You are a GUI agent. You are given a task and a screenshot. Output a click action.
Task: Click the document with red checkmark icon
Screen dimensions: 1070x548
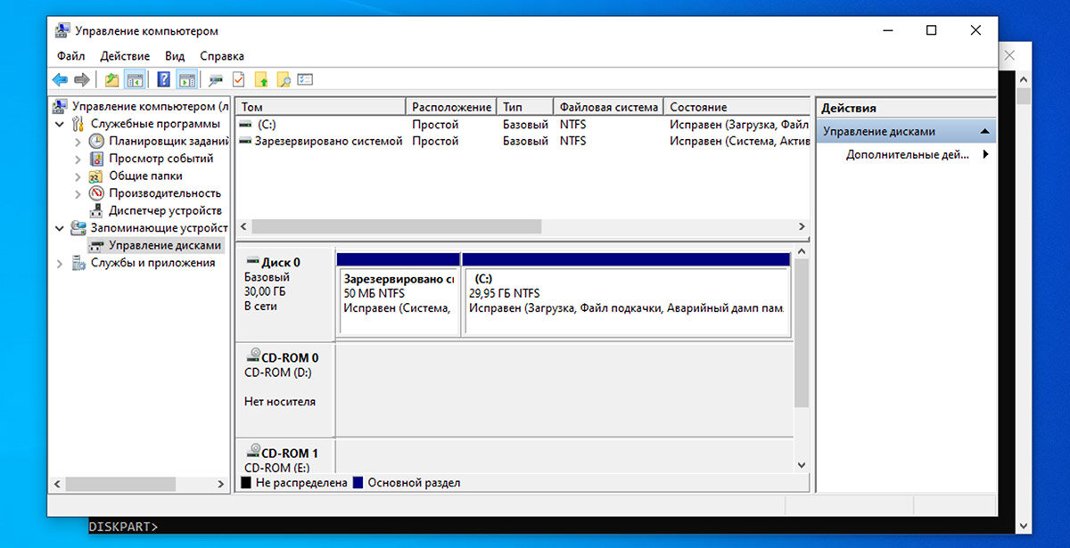pos(239,80)
